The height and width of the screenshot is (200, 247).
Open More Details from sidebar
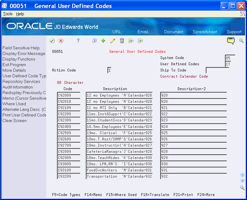point(14,70)
